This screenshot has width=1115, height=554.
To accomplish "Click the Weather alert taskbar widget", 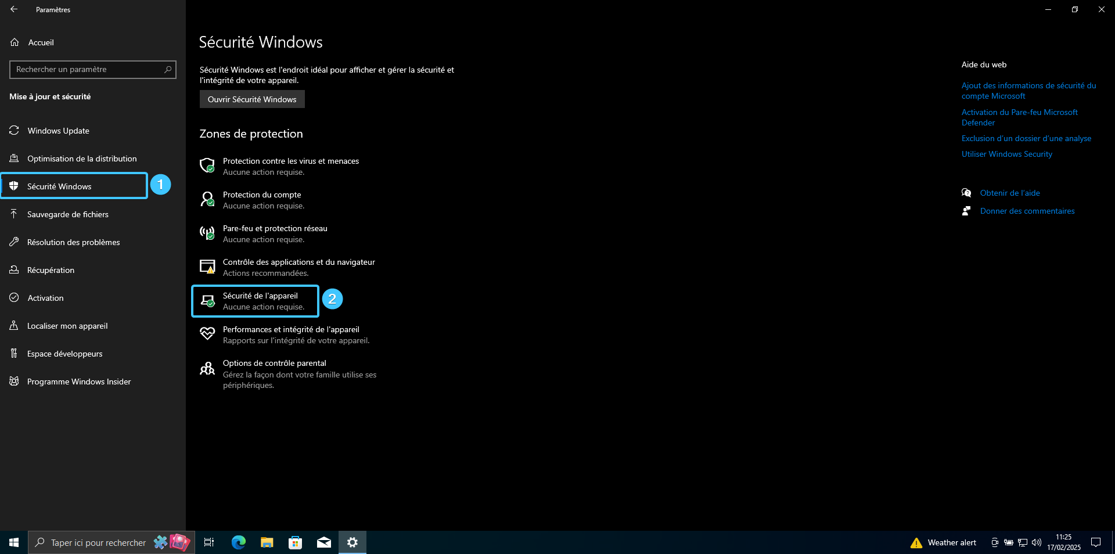I will click(944, 542).
